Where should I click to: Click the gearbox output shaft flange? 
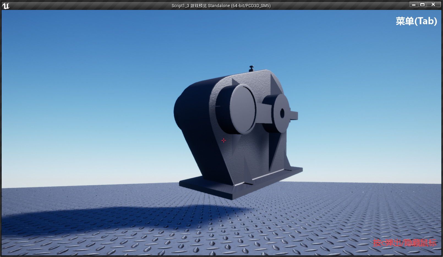[281, 113]
